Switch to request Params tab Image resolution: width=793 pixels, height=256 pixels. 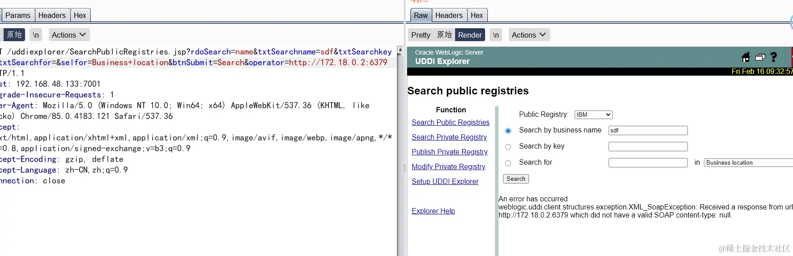click(x=18, y=15)
